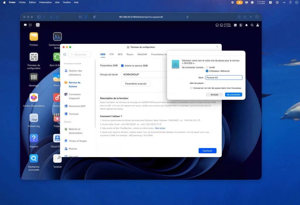Image resolution: width=300 pixels, height=205 pixels.
Task: Select the Invité radio option
Action: click(207, 67)
